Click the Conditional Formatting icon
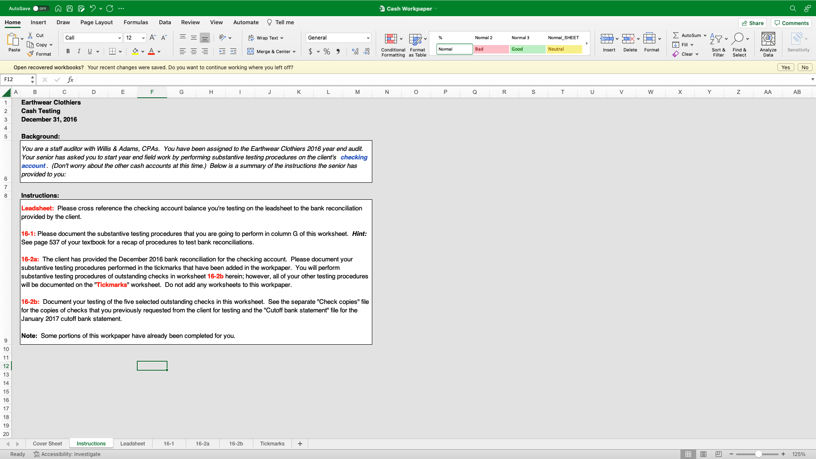Viewport: 816px width, 459px height. (x=391, y=40)
